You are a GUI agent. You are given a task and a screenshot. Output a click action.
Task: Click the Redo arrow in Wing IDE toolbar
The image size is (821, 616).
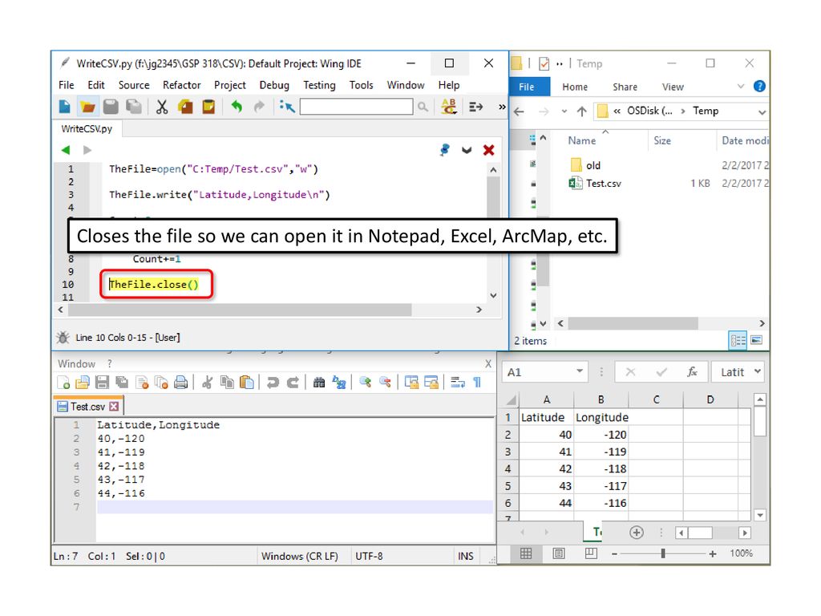pos(259,107)
